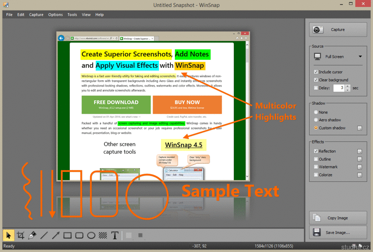
Task: Select the straight Line tool
Action: pyautogui.click(x=44, y=235)
